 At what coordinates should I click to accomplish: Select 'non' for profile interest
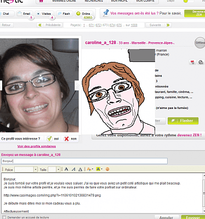tap(70, 139)
